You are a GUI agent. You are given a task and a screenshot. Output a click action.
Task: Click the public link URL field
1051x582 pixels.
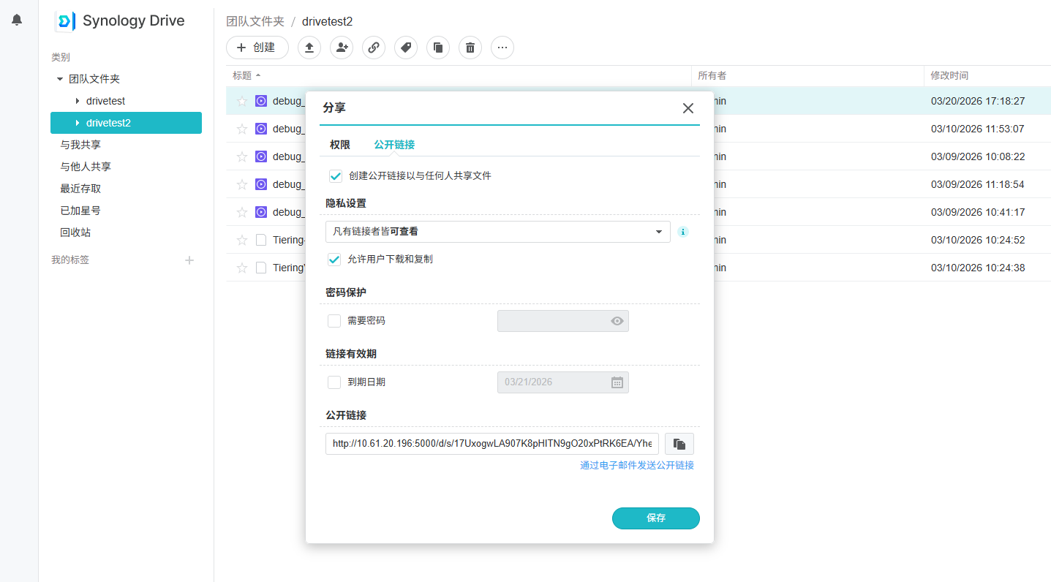491,444
